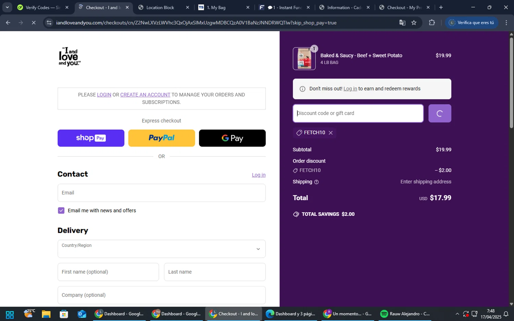Click the shipping info help icon

click(x=316, y=182)
